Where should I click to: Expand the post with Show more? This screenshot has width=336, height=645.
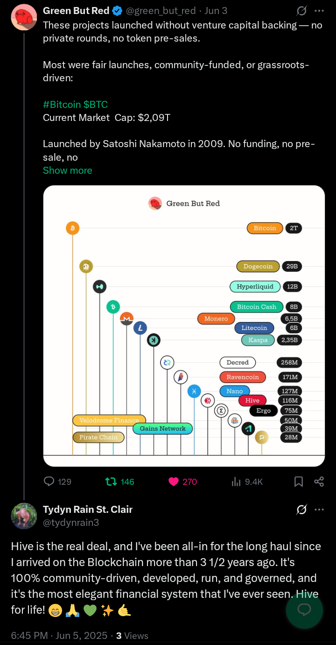(x=68, y=170)
